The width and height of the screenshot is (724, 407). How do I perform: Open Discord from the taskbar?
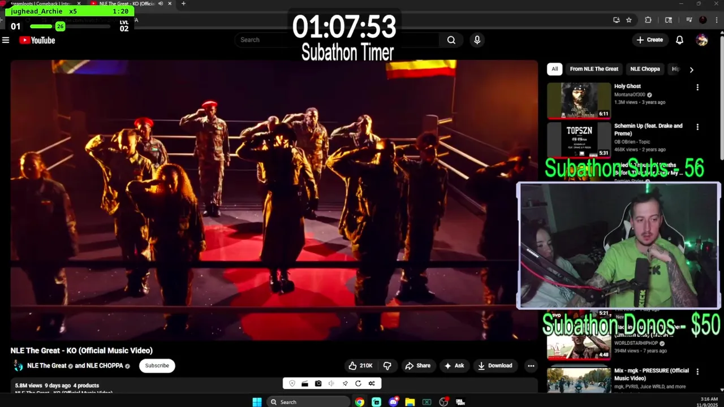tap(393, 402)
